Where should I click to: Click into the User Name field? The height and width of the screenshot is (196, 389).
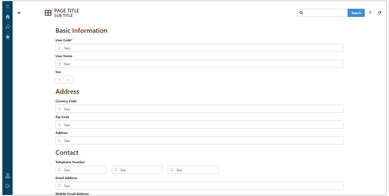coord(199,64)
